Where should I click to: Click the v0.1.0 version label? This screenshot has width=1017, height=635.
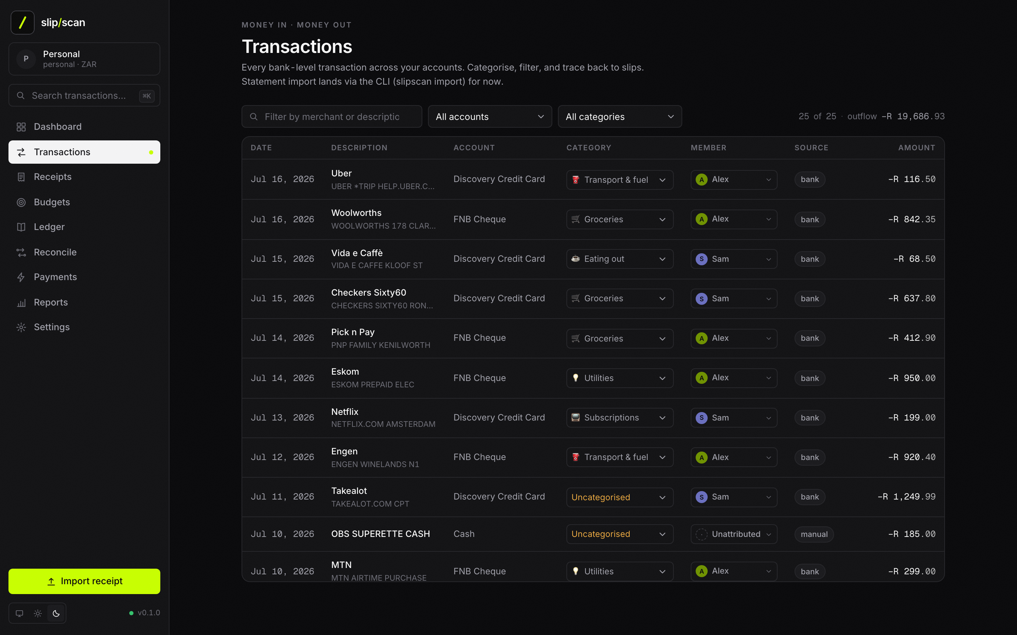tap(149, 613)
